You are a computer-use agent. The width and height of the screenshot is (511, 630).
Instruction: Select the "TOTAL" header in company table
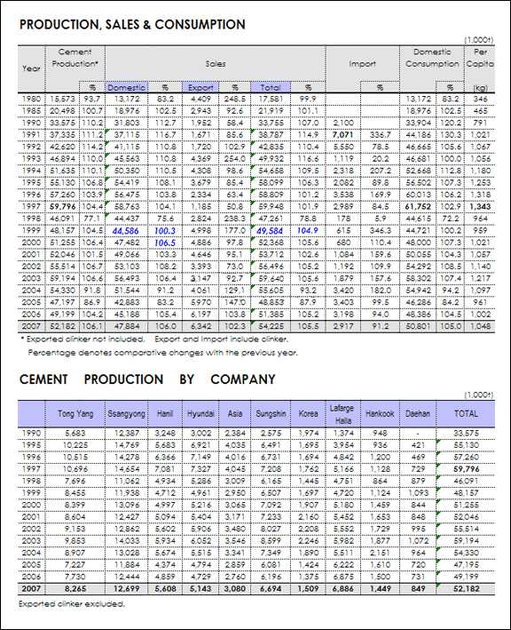466,414
